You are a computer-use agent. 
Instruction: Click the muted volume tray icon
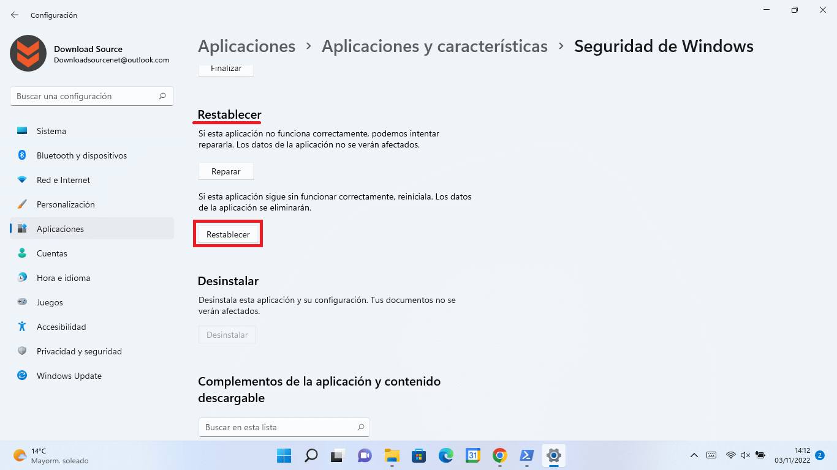click(x=745, y=455)
